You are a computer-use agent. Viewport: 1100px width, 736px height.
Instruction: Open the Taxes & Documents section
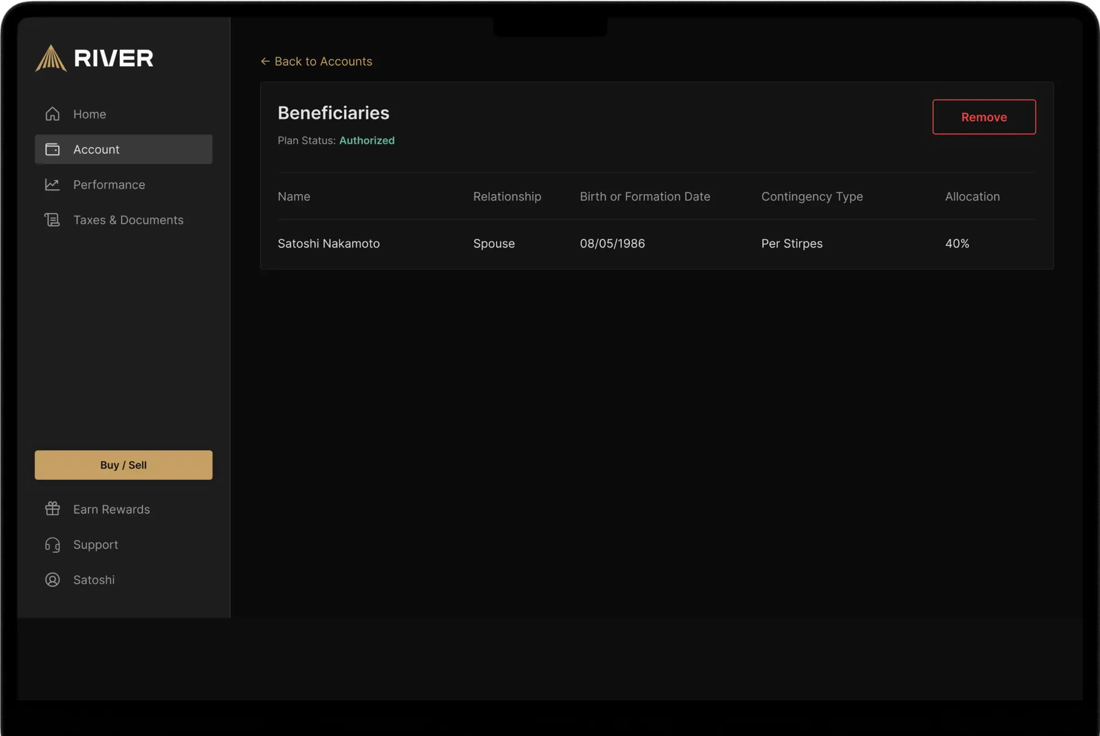(x=128, y=220)
